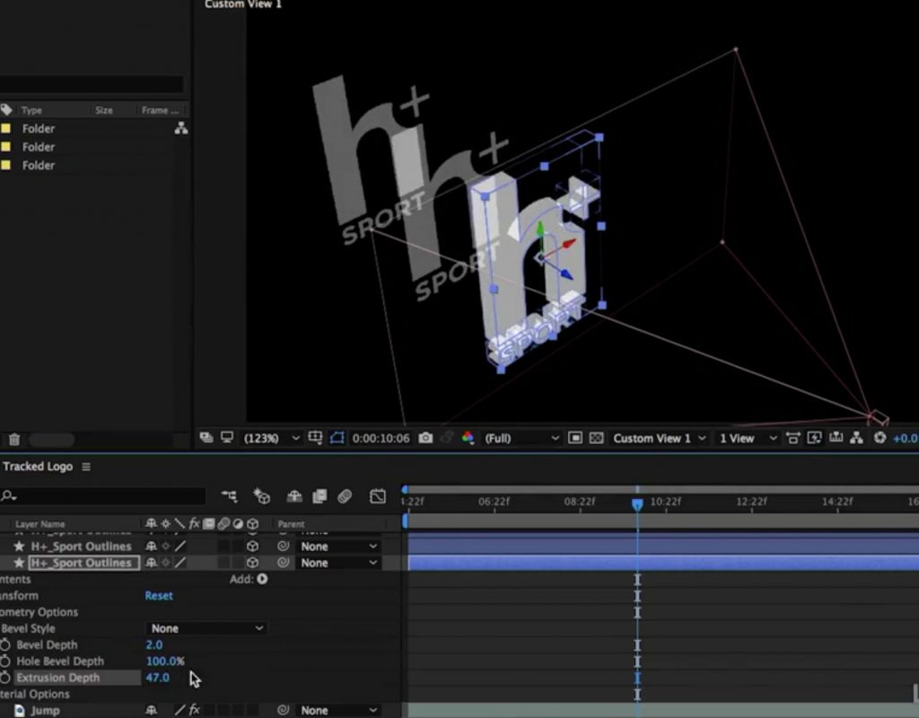
Task: Enable Frame Blending icon in timeline toolbar
Action: pyautogui.click(x=319, y=496)
